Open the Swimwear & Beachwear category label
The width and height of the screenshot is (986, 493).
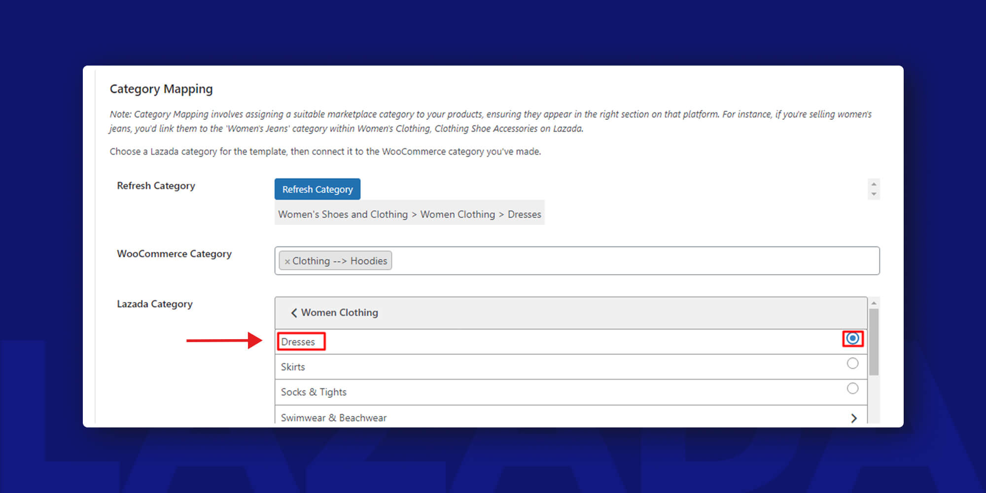pyautogui.click(x=333, y=418)
